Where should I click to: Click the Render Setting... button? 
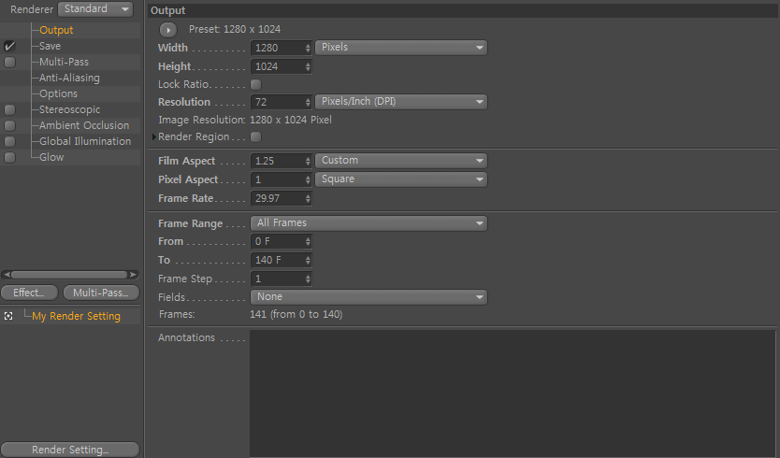coord(70,450)
